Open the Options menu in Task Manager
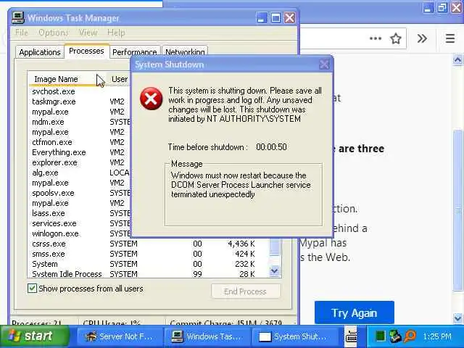Viewport: 464px width, 348px height. (x=54, y=32)
